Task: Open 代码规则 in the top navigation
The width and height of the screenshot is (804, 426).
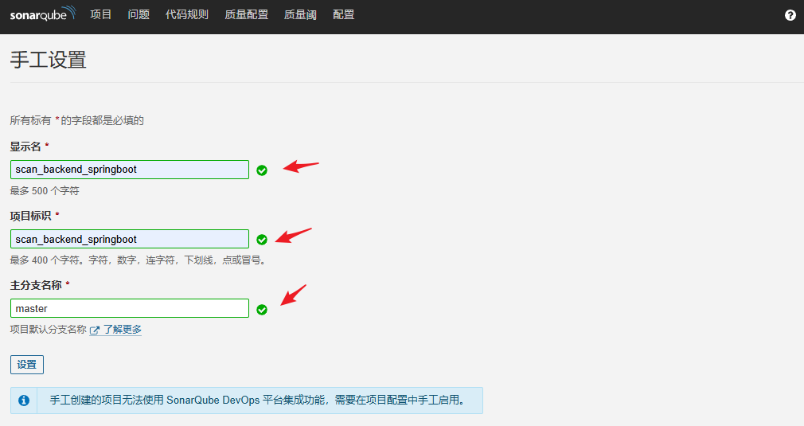Action: 186,14
